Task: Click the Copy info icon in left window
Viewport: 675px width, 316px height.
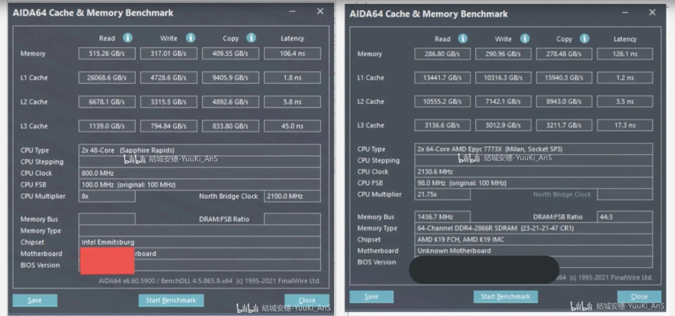Action: 251,38
